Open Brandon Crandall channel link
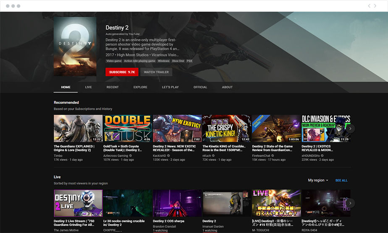Screen dimensions: 388x233 pyautogui.click(x=164, y=226)
